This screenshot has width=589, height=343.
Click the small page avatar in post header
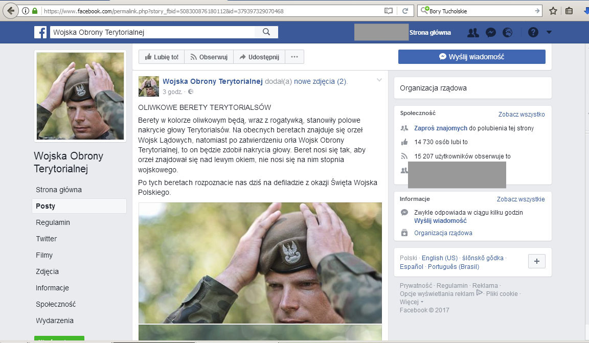(x=149, y=86)
